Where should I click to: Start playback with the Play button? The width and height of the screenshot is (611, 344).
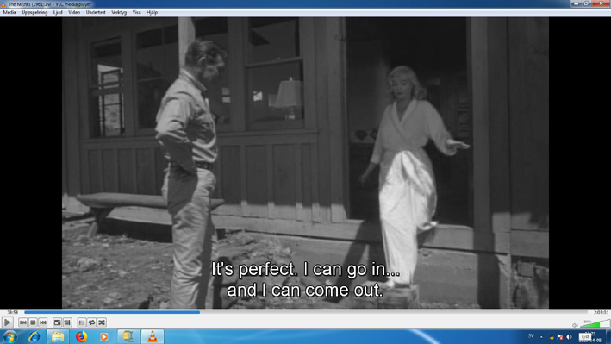coord(7,322)
